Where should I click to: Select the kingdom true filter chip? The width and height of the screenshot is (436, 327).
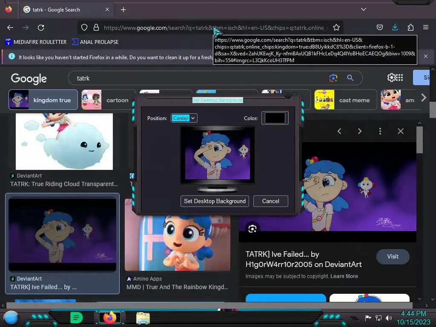[43, 100]
